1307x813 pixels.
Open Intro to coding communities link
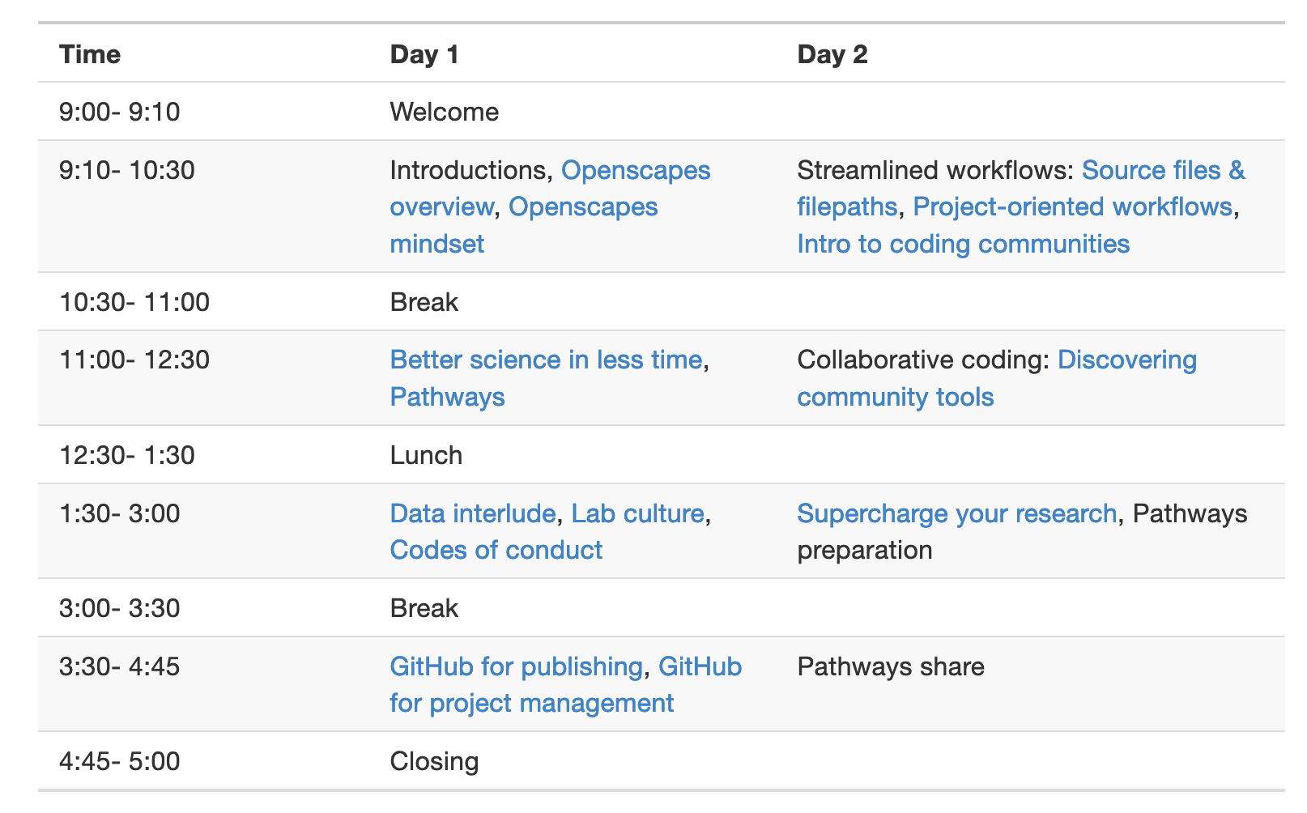[963, 244]
